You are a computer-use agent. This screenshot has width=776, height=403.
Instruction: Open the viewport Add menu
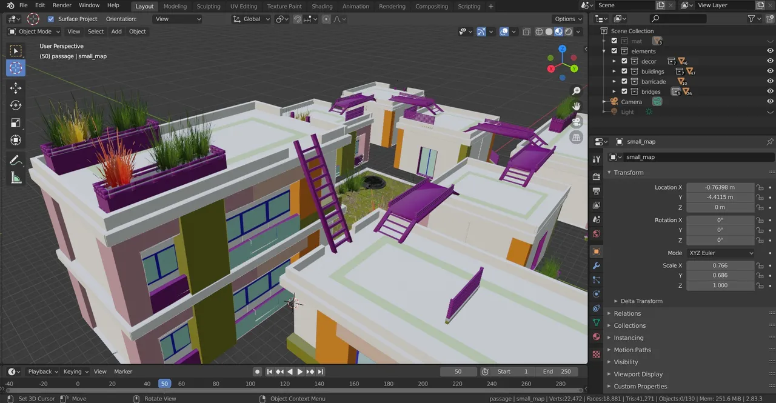(116, 32)
